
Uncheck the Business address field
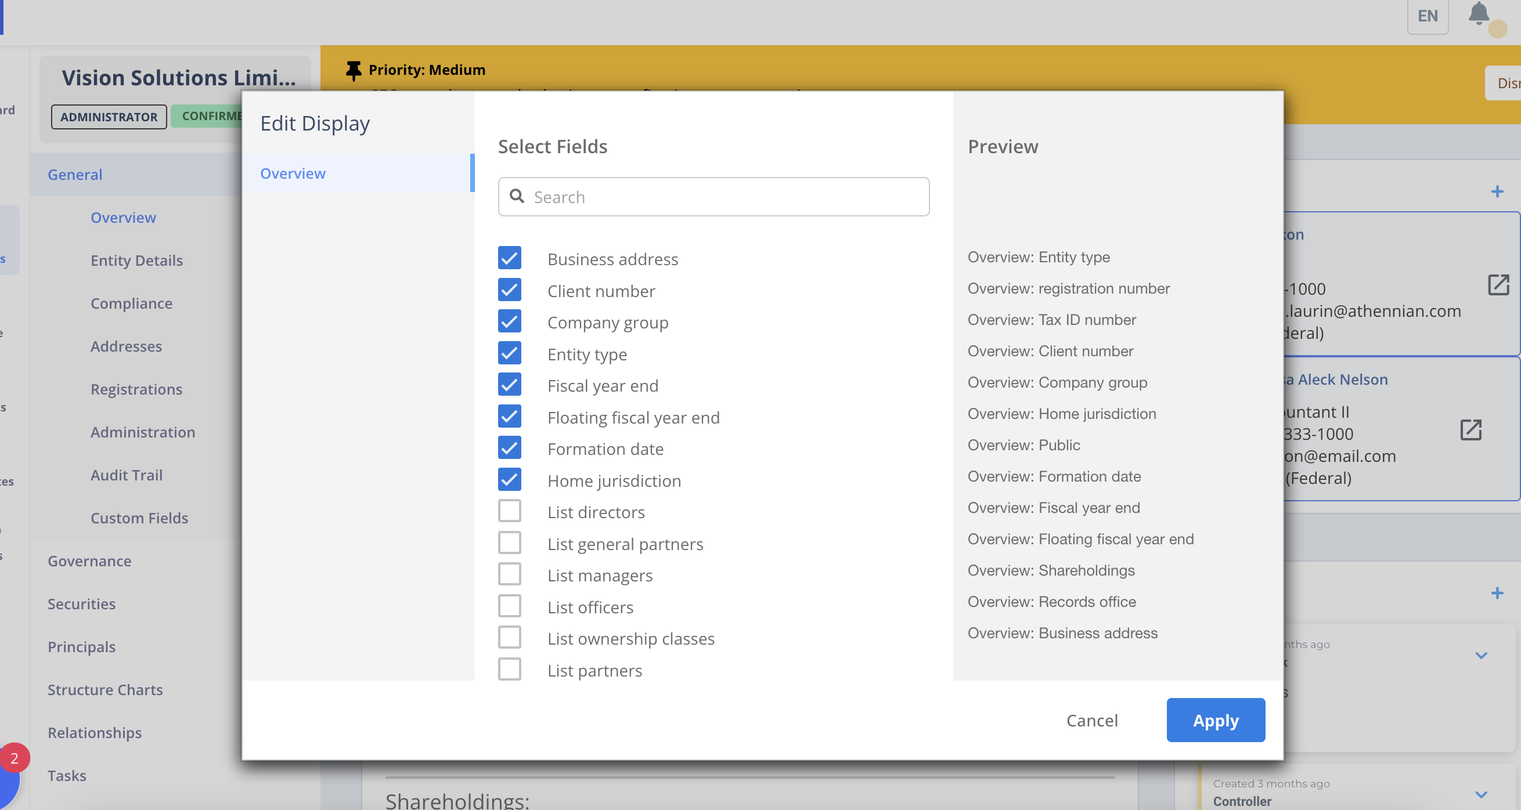click(510, 258)
